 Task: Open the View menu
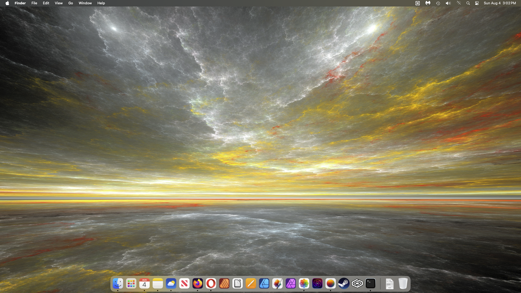tap(59, 3)
